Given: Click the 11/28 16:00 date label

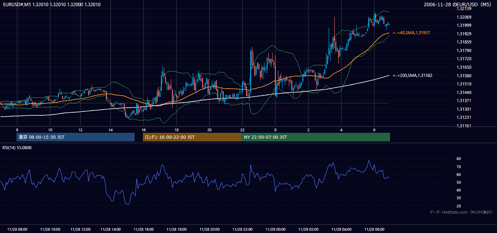Looking at the screenshot, I should (143, 230).
